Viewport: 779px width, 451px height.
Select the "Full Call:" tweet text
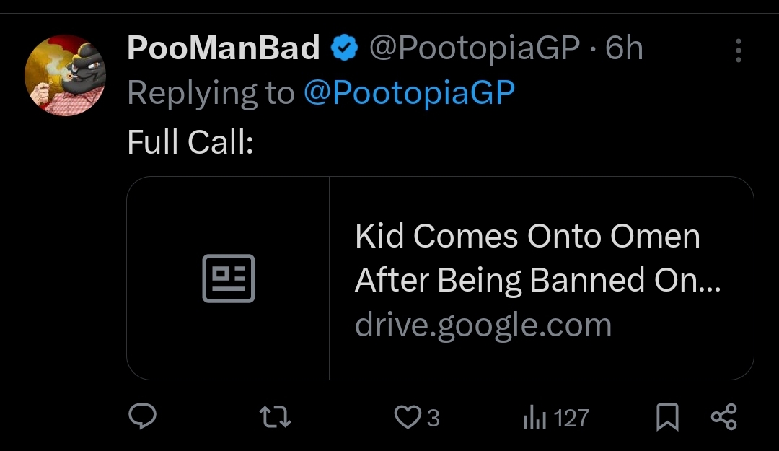(190, 142)
